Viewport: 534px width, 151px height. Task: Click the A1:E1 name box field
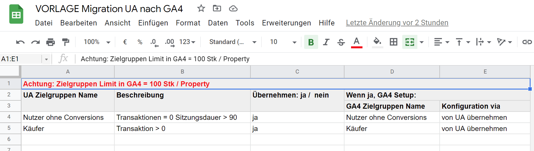coord(21,59)
